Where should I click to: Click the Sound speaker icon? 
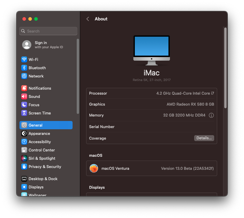[24, 96]
